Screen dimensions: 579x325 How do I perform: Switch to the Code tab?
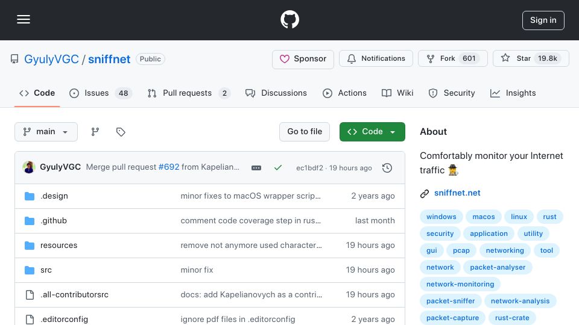[x=37, y=93]
